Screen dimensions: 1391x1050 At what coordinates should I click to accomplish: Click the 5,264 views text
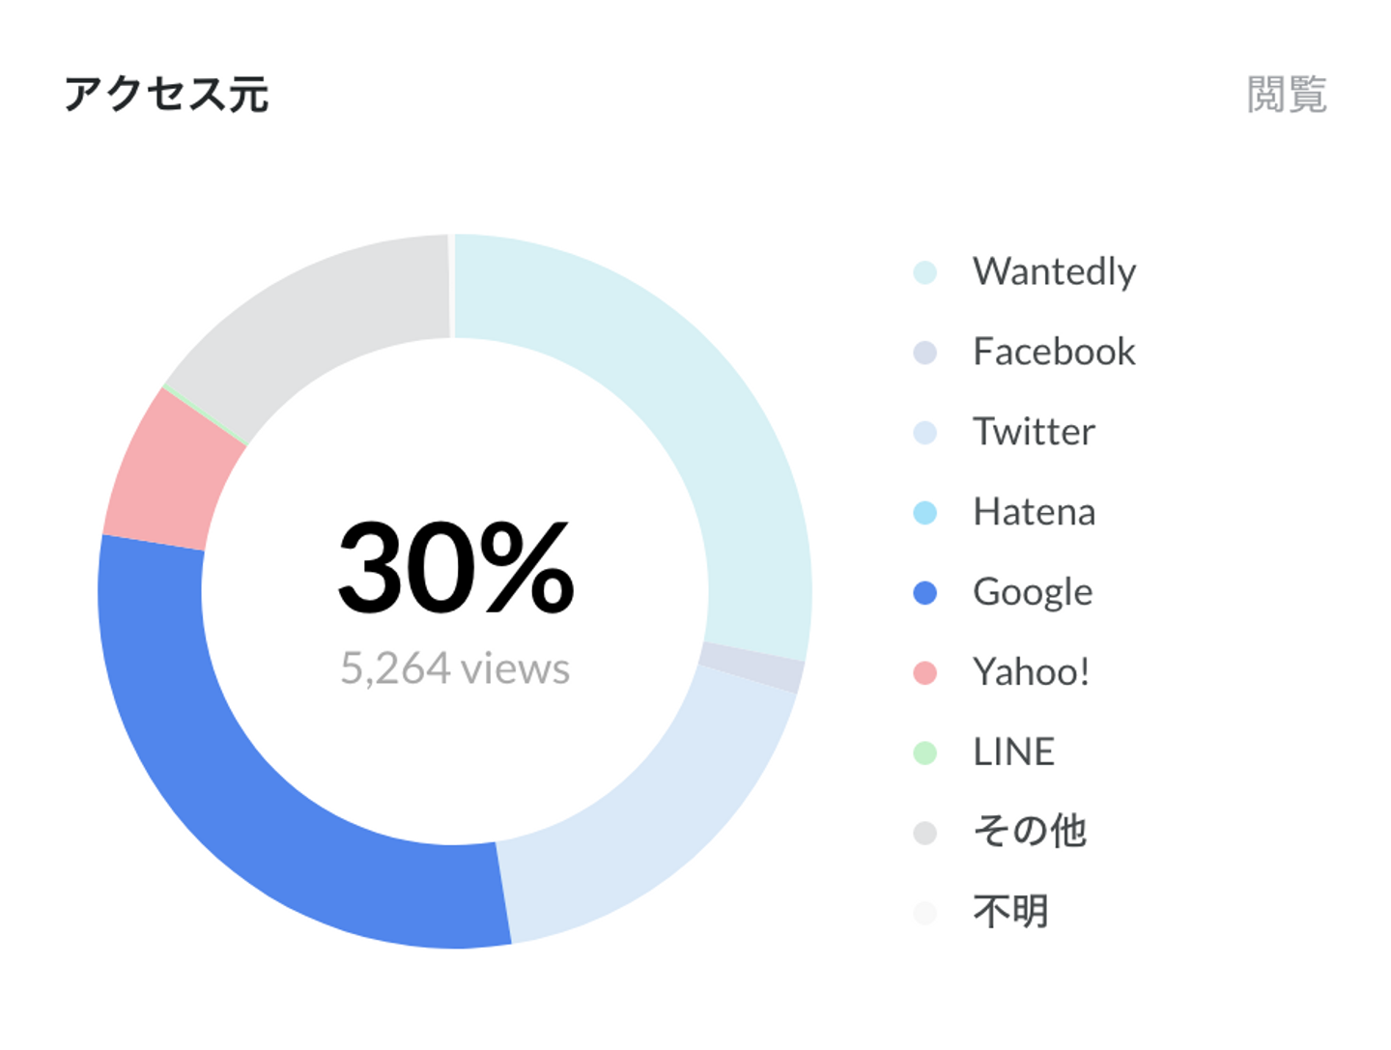[455, 668]
